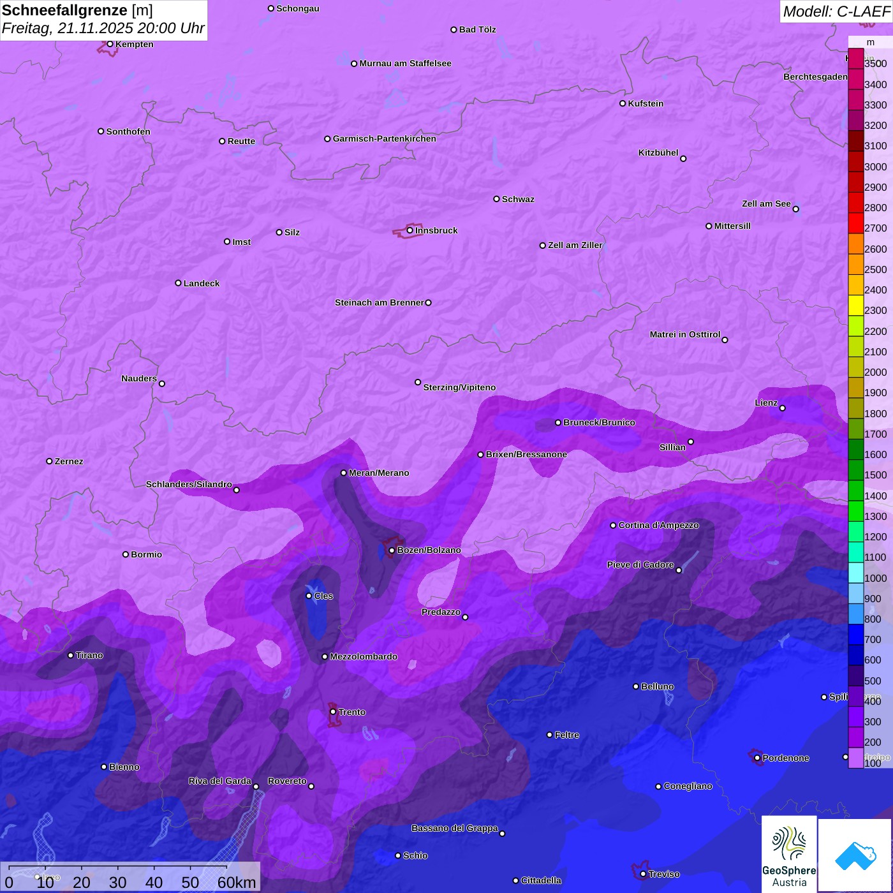Screen dimensions: 893x893
Task: Click the Cortina d'Ampezzo location dot
Action: [x=613, y=526]
